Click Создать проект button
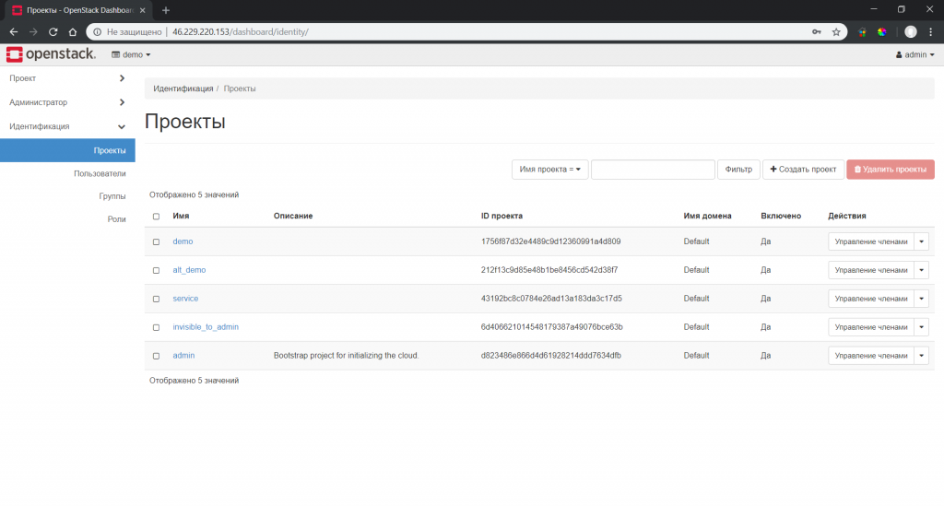 tap(803, 170)
